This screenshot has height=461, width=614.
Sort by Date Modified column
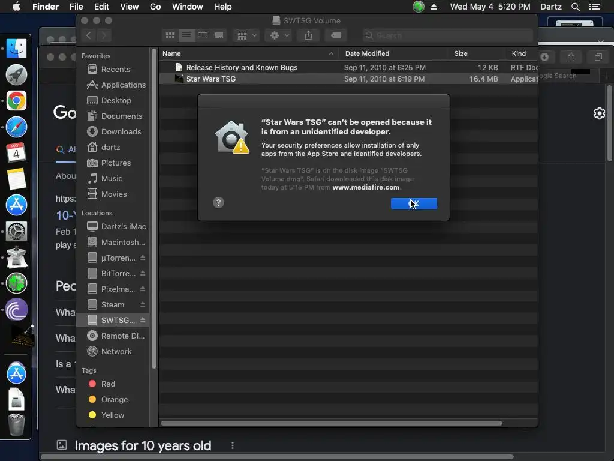393,53
